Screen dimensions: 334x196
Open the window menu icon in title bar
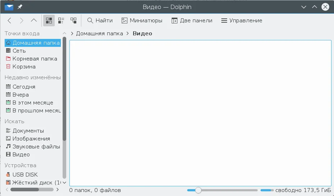pos(9,7)
